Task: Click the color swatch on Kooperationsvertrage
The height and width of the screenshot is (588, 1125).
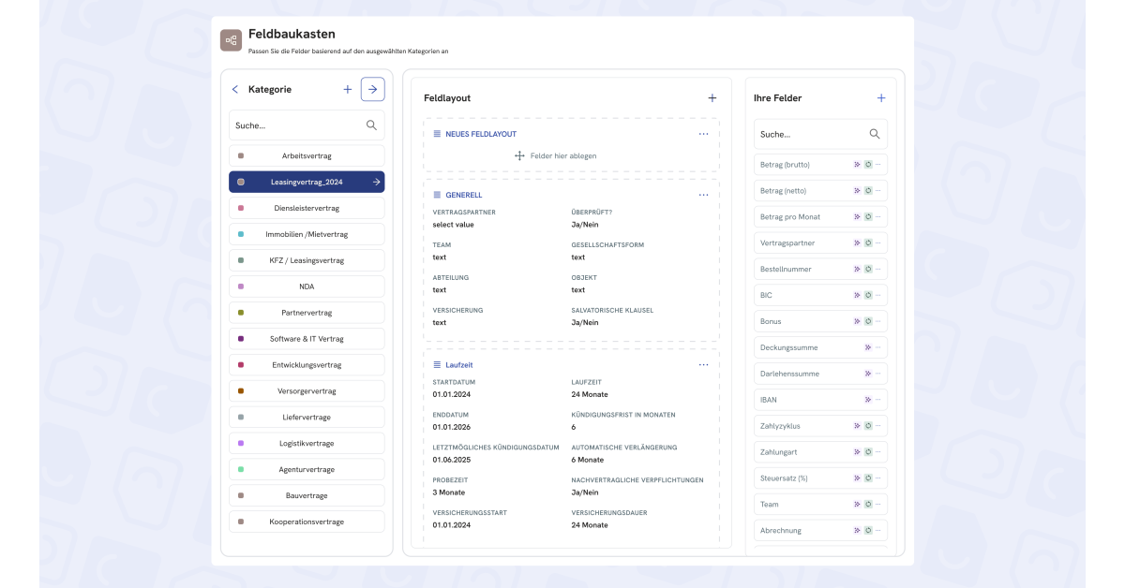Action: coord(241,522)
